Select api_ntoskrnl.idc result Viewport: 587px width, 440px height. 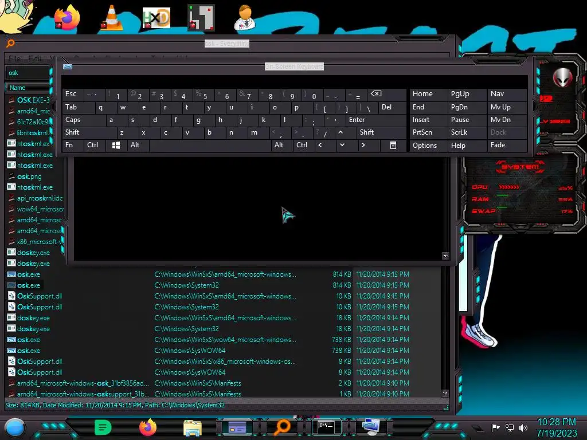point(34,198)
